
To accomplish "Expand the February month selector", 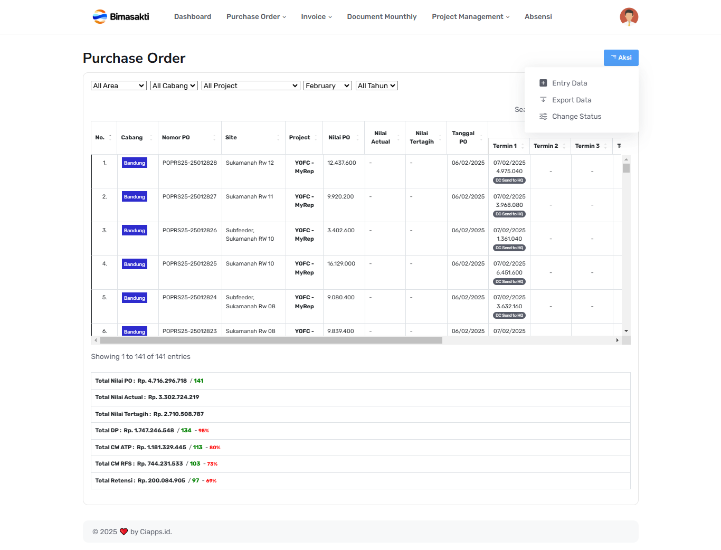I will click(327, 86).
